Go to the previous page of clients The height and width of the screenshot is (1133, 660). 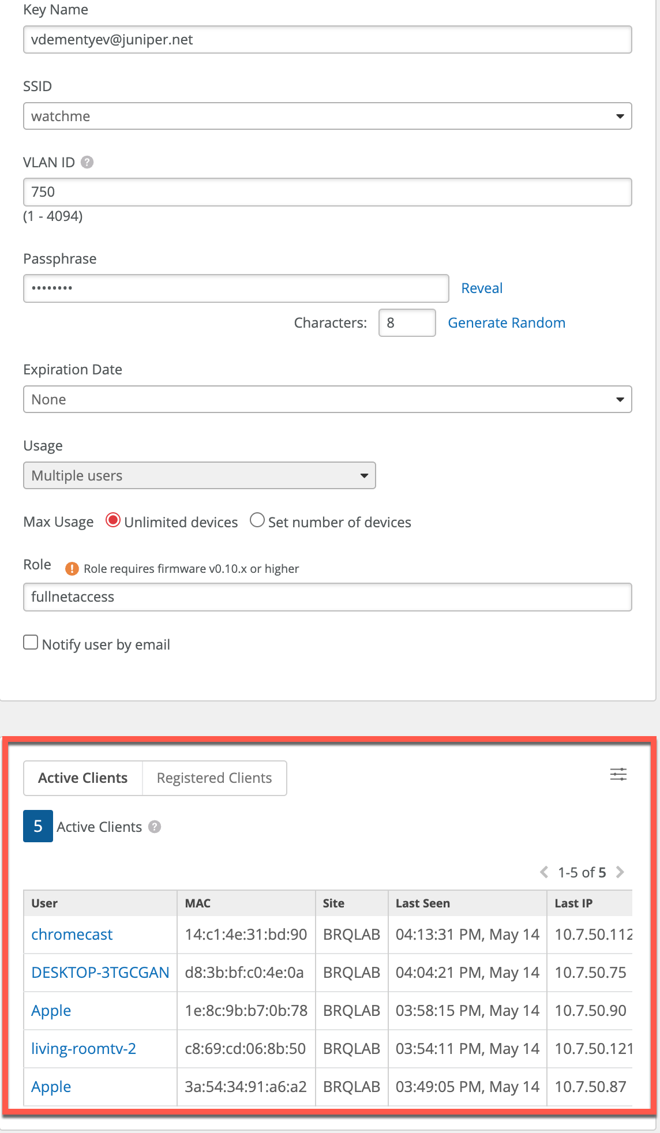point(544,872)
